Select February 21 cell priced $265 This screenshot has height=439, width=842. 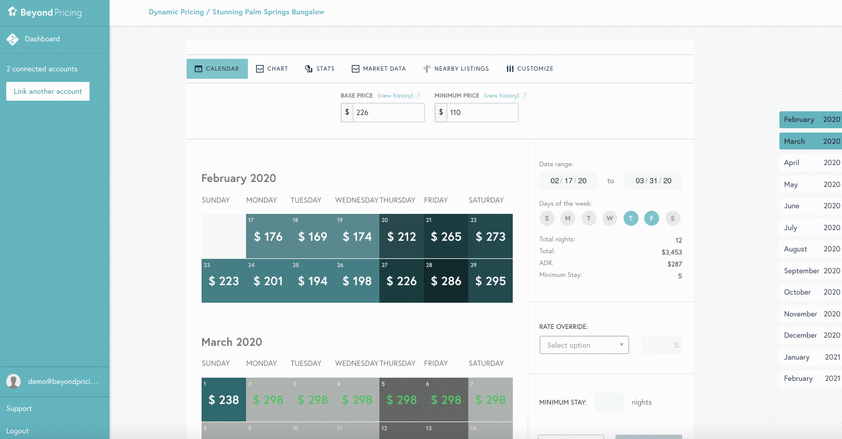coord(446,236)
